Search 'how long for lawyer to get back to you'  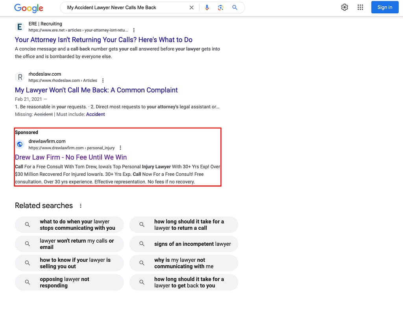(184, 282)
